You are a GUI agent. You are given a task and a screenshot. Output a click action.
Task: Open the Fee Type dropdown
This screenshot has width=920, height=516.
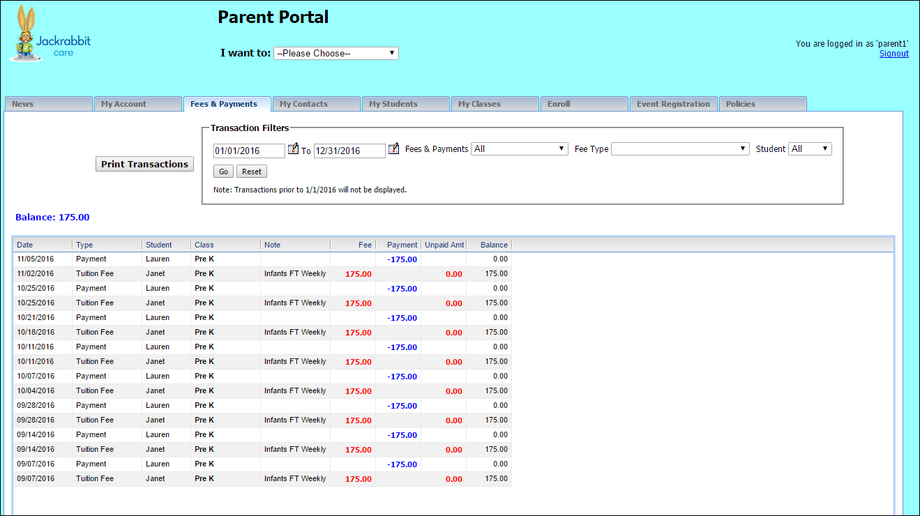pos(680,148)
